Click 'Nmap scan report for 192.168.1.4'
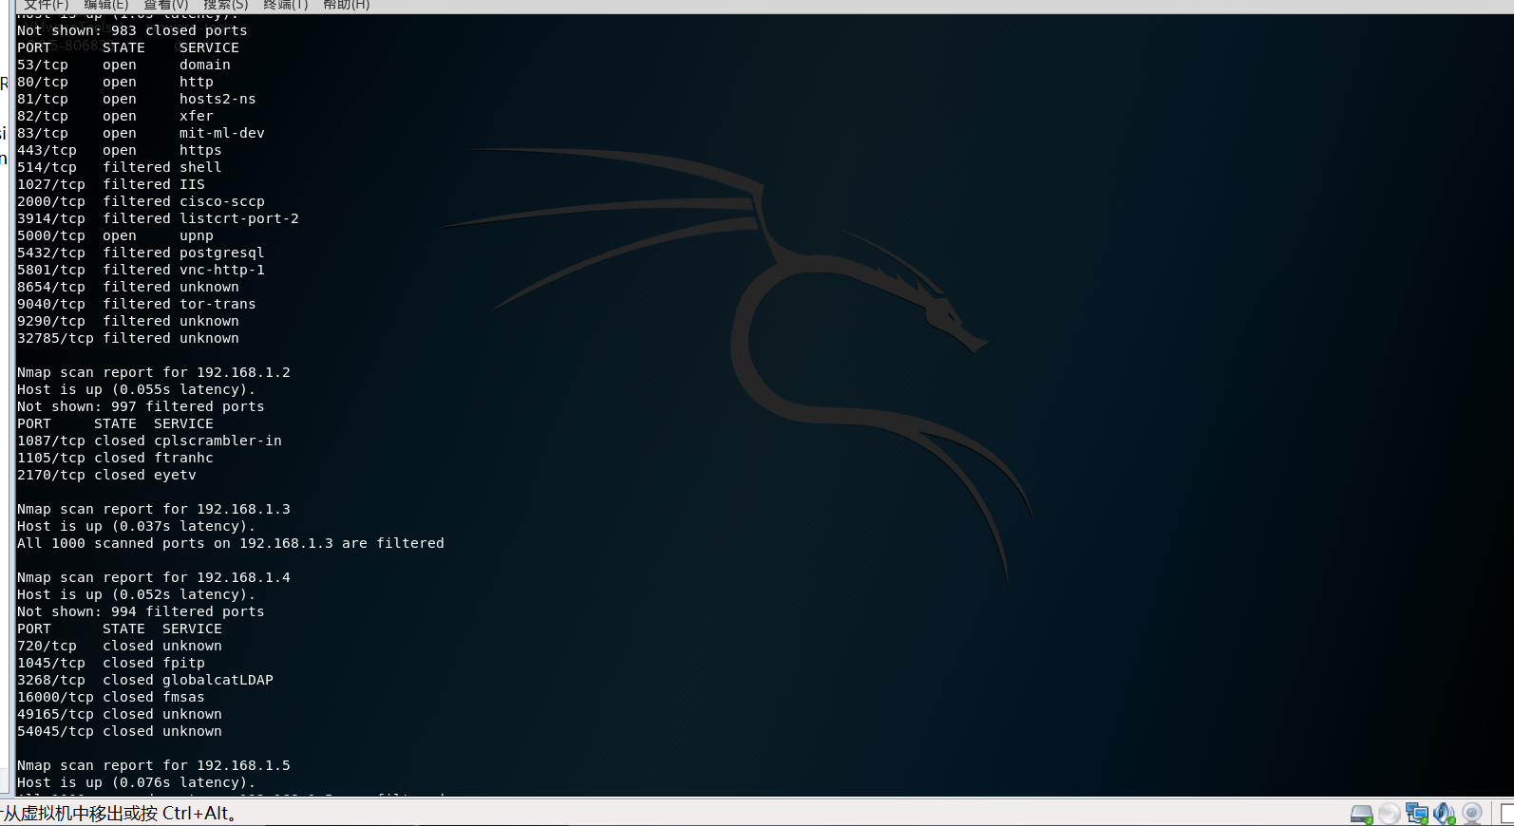 click(153, 577)
